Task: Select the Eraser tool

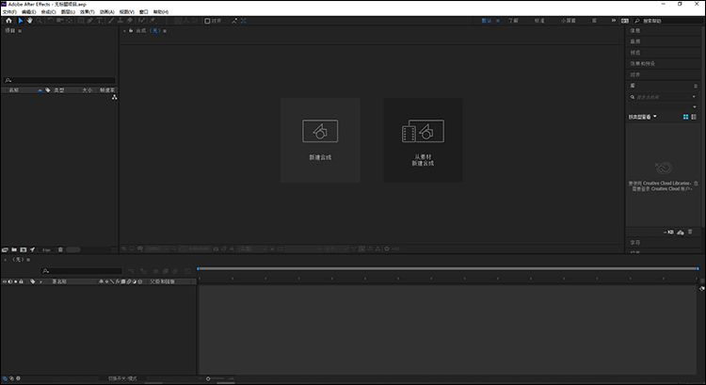Action: (x=130, y=21)
